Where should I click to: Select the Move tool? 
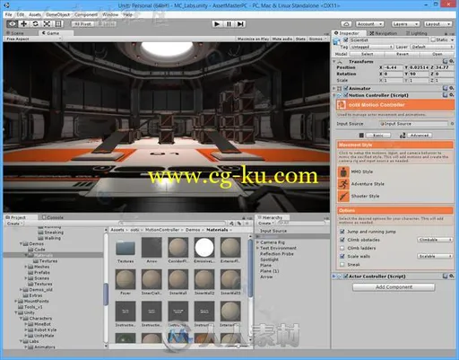click(24, 24)
